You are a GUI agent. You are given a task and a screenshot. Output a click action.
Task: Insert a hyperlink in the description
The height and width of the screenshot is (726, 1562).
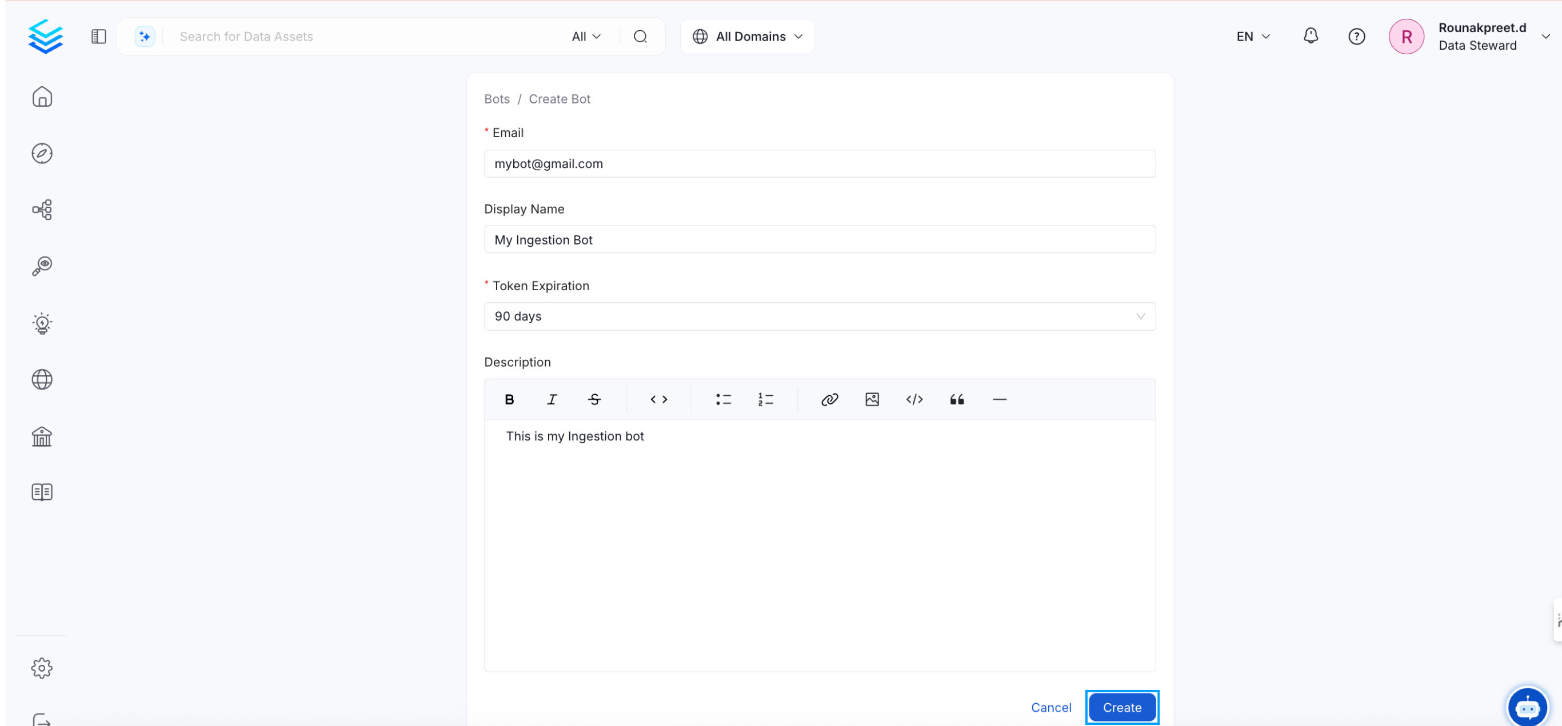coord(829,399)
